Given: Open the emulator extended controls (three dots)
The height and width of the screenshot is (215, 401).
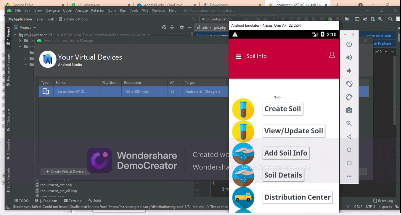Looking at the screenshot, I should (349, 176).
